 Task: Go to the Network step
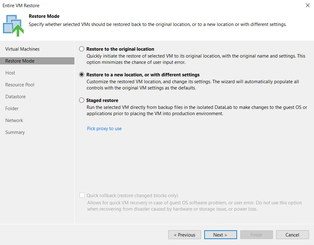click(14, 120)
